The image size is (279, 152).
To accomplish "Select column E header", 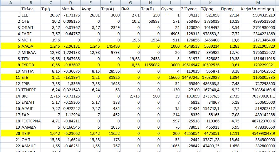I will [x=91, y=3].
